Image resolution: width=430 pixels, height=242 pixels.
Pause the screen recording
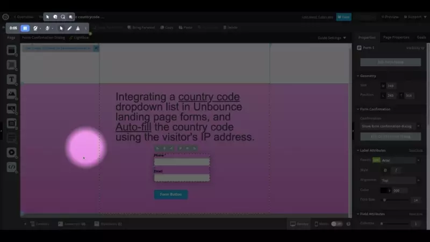point(25,28)
